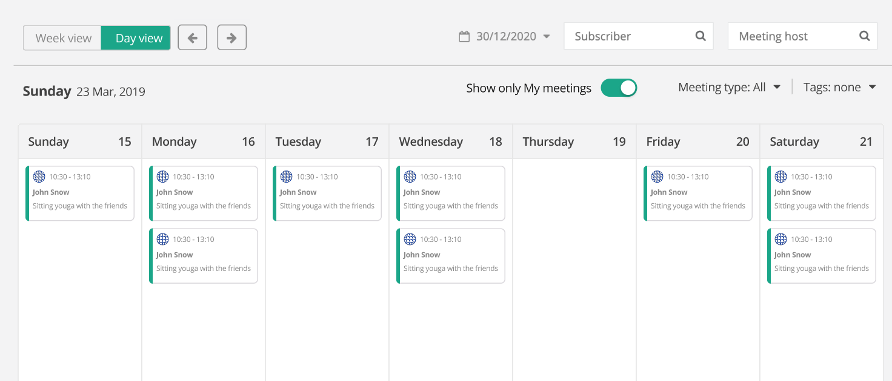
Task: Click globe icon on Sunday's meeting card
Action: point(39,177)
